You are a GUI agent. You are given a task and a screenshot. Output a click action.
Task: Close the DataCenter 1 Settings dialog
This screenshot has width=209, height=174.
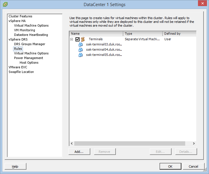point(202,3)
